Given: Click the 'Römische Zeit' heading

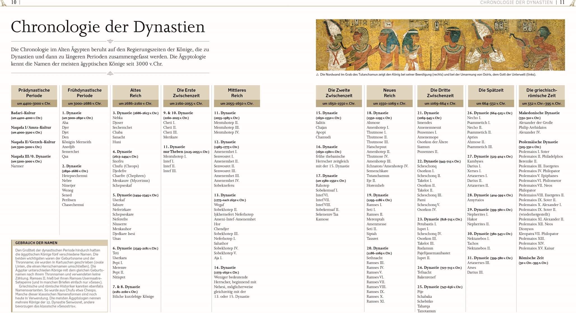Looking at the screenshot, I should tap(531, 258).
